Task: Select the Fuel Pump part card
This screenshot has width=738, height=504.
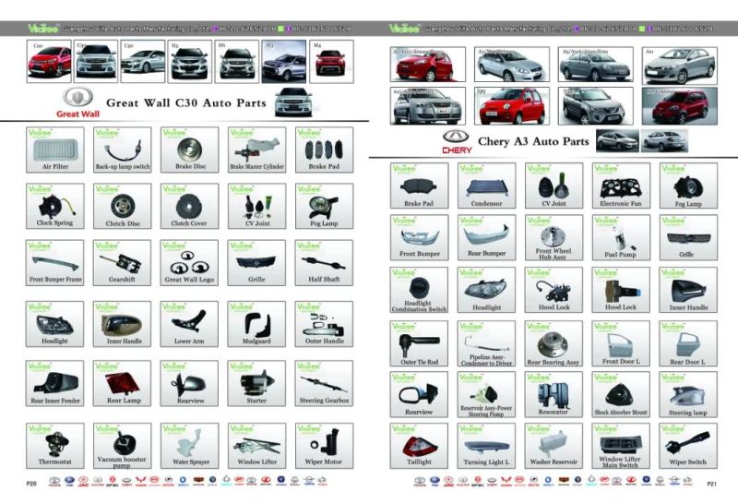Action: coord(621,237)
